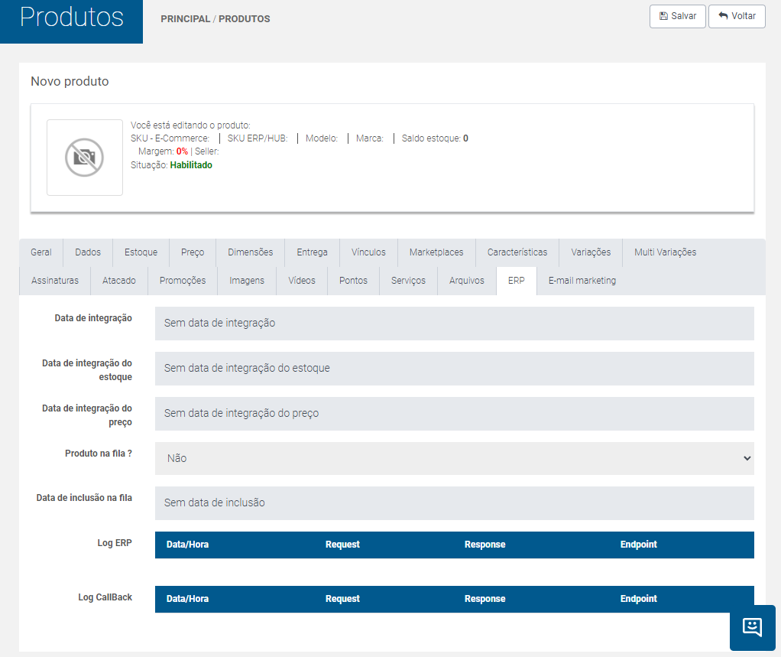The width and height of the screenshot is (781, 657).
Task: Select the Dimensões tab
Action: [251, 252]
